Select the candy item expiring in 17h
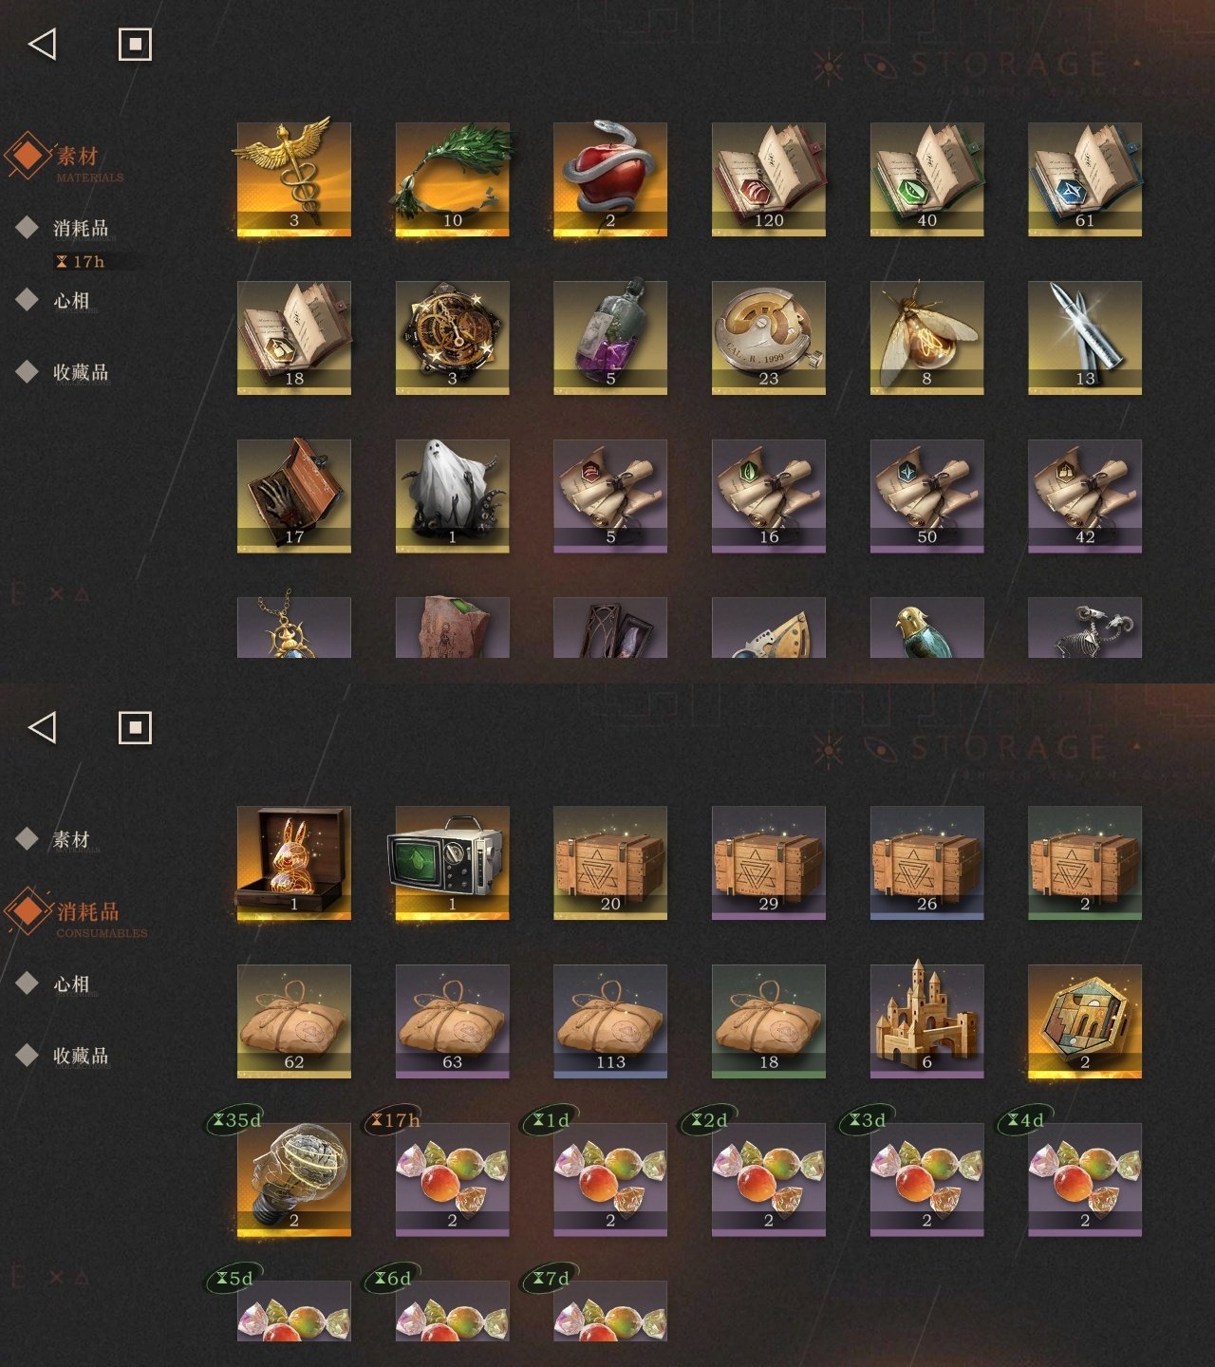The width and height of the screenshot is (1215, 1367). click(x=452, y=1180)
